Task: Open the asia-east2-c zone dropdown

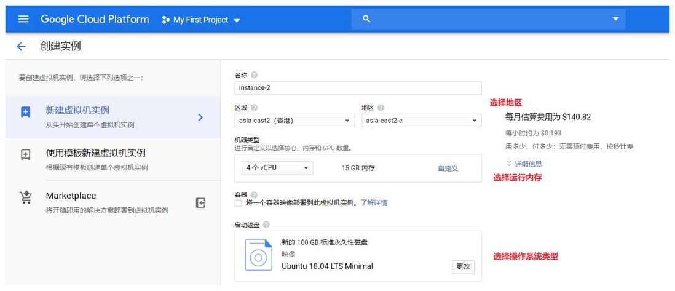Action: (422, 121)
